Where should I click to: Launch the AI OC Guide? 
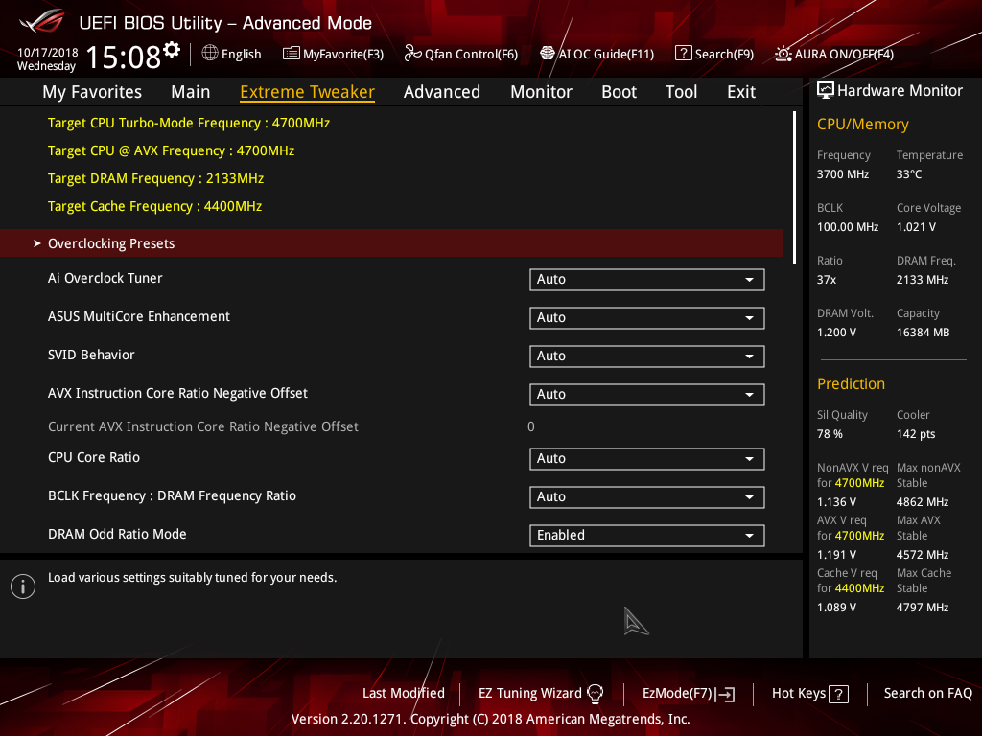click(x=596, y=54)
